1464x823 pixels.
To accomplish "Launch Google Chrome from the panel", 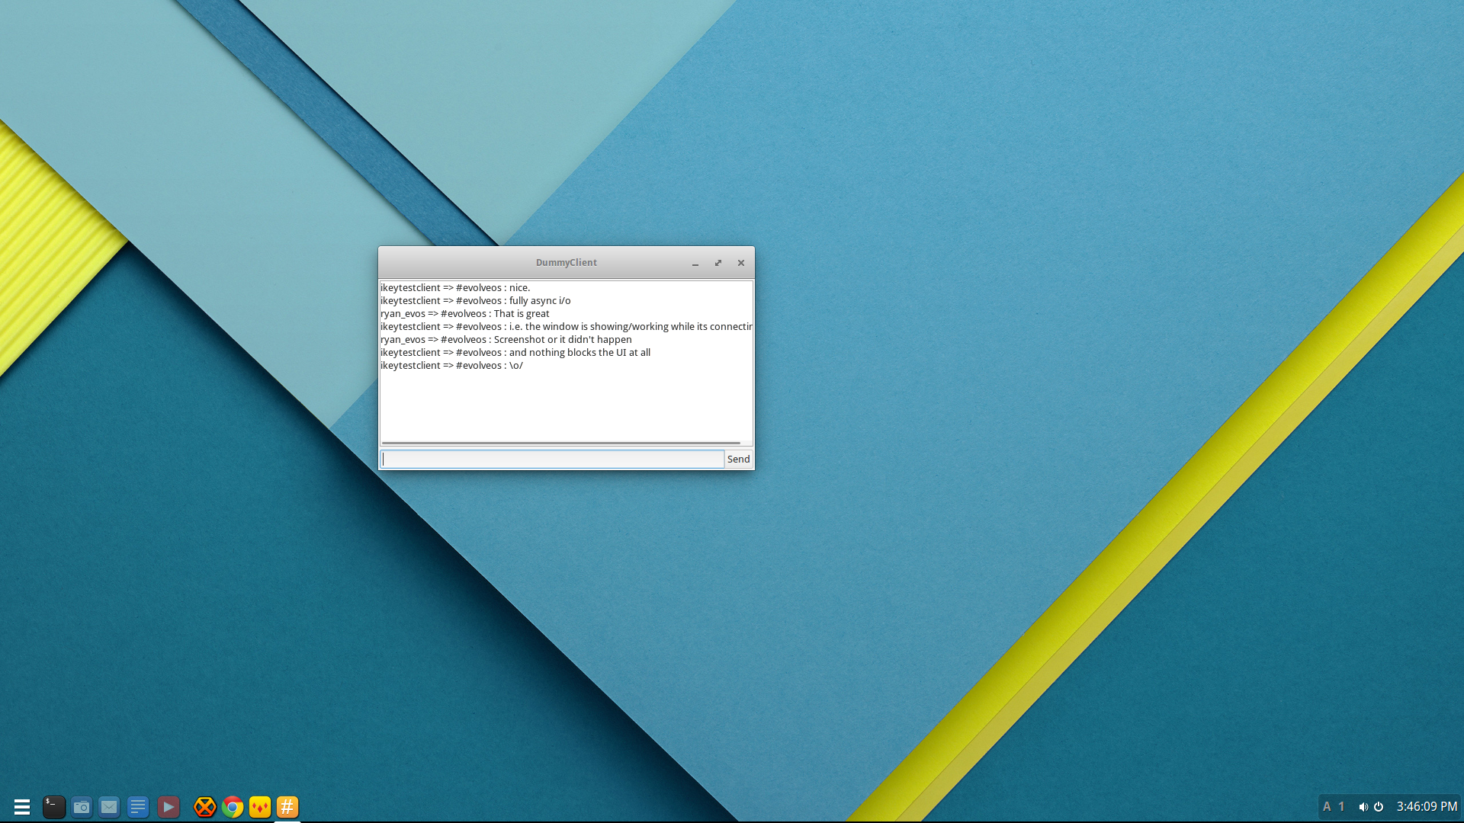I will coord(233,806).
